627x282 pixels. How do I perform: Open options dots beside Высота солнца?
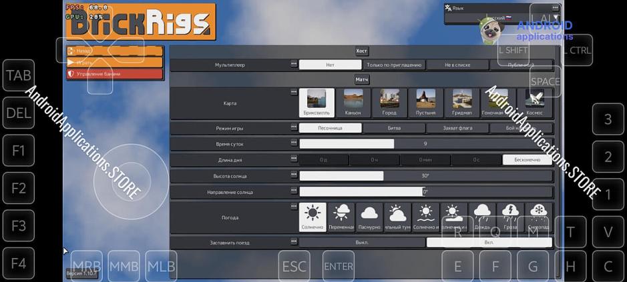coord(294,175)
